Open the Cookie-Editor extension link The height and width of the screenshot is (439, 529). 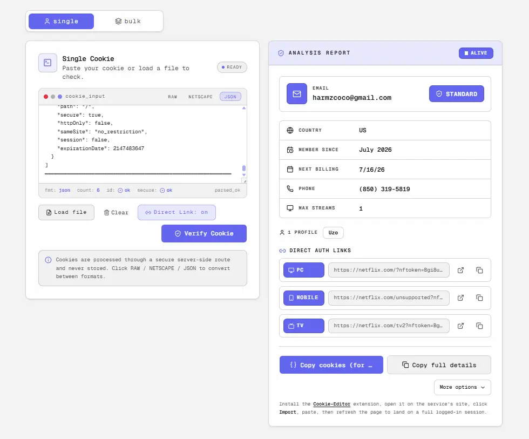(x=331, y=404)
